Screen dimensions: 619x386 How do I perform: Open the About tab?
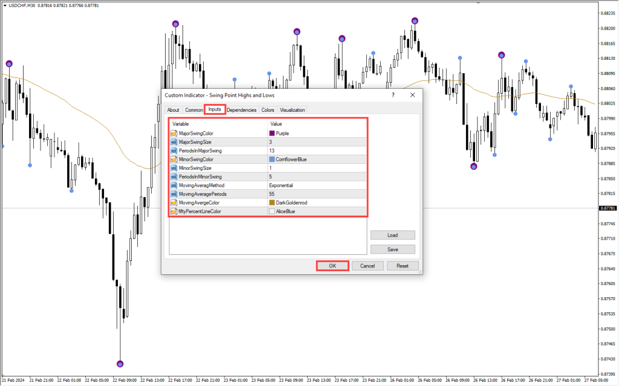coord(173,110)
